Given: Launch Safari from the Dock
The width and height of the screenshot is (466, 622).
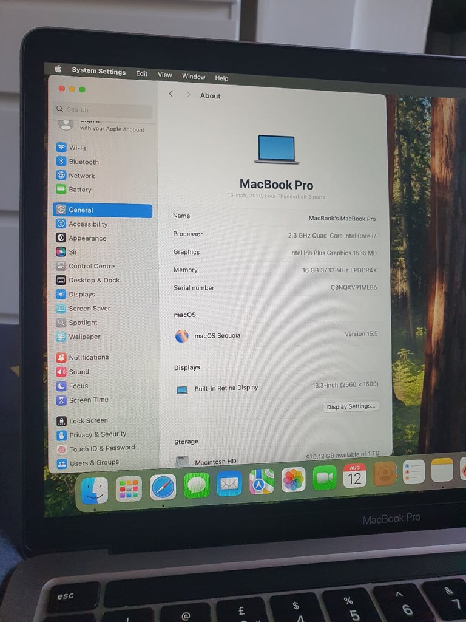Looking at the screenshot, I should 163,487.
